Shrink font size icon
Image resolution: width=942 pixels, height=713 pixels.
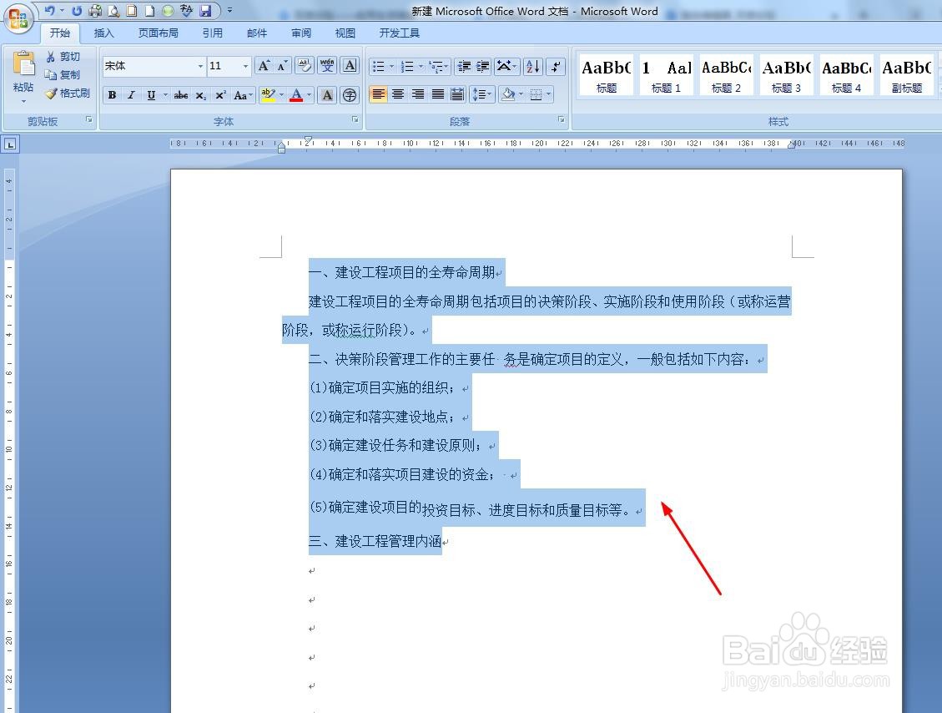pos(282,65)
